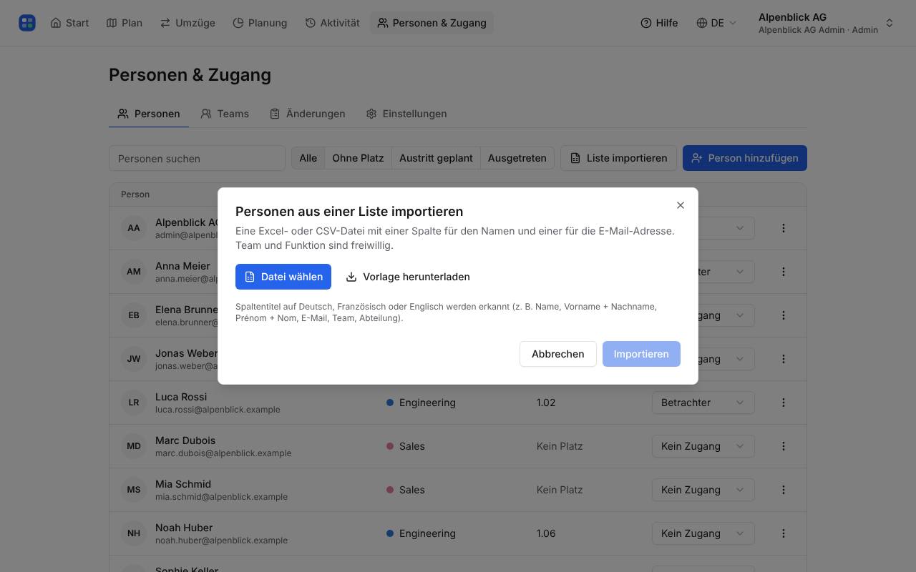
Task: Open three-dot menu for Marc Dubois
Action: (x=784, y=446)
